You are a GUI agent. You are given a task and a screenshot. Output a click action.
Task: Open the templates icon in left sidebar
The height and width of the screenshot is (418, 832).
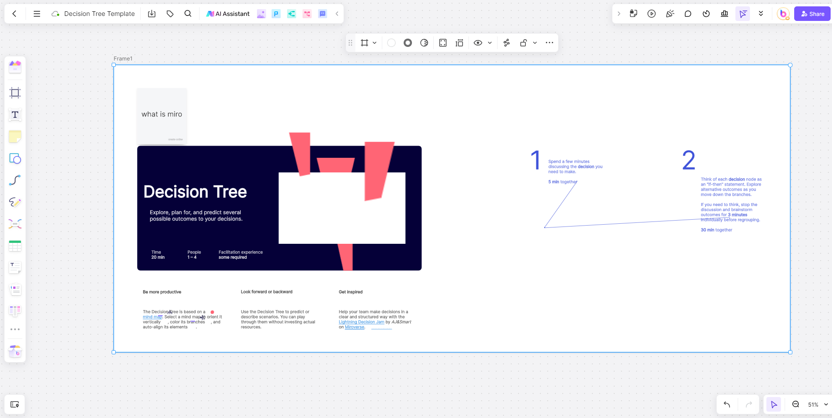15,67
